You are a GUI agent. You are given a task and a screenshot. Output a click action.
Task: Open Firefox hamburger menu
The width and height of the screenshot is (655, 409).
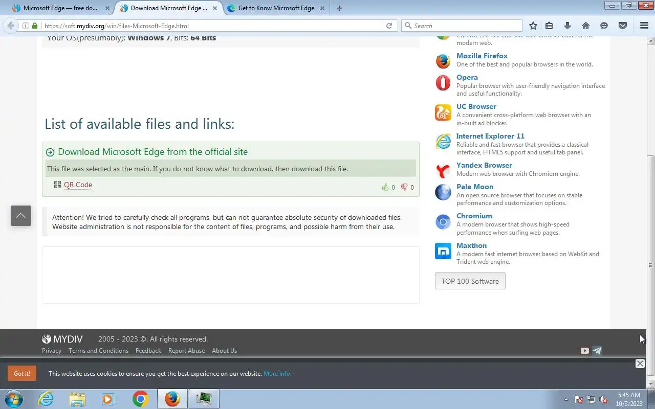(644, 26)
